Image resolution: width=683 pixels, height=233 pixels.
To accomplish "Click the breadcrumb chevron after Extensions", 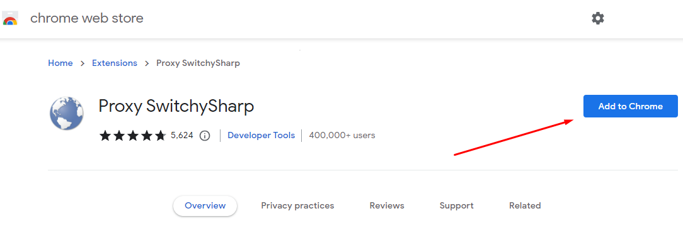I will (x=147, y=63).
